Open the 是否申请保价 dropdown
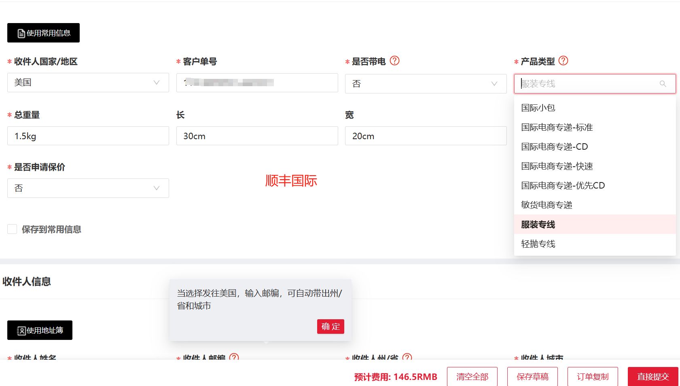 click(x=88, y=188)
